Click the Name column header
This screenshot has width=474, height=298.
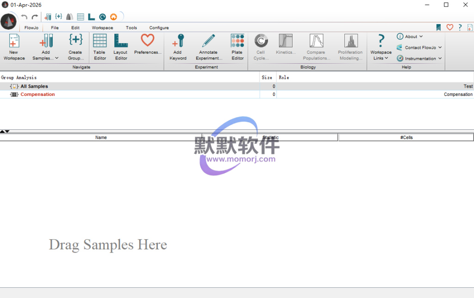tap(101, 138)
